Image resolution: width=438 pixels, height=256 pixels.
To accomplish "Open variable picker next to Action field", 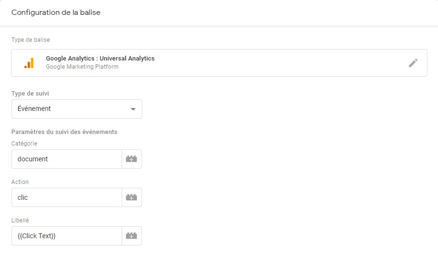I will point(132,198).
